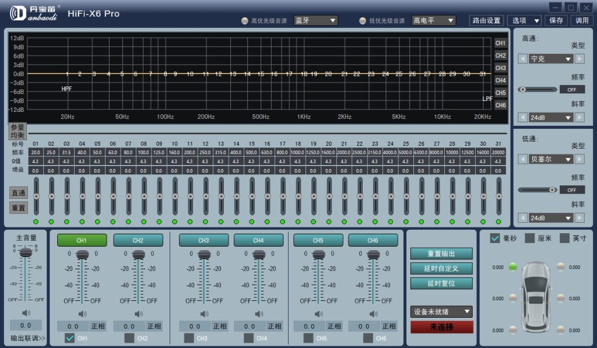The height and width of the screenshot is (348, 597).
Task: Select the rear-right speaker on car
Action: pos(560,329)
